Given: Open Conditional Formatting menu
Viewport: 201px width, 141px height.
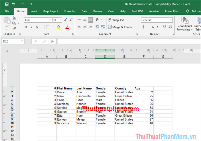Looking at the screenshot, I should (184, 24).
